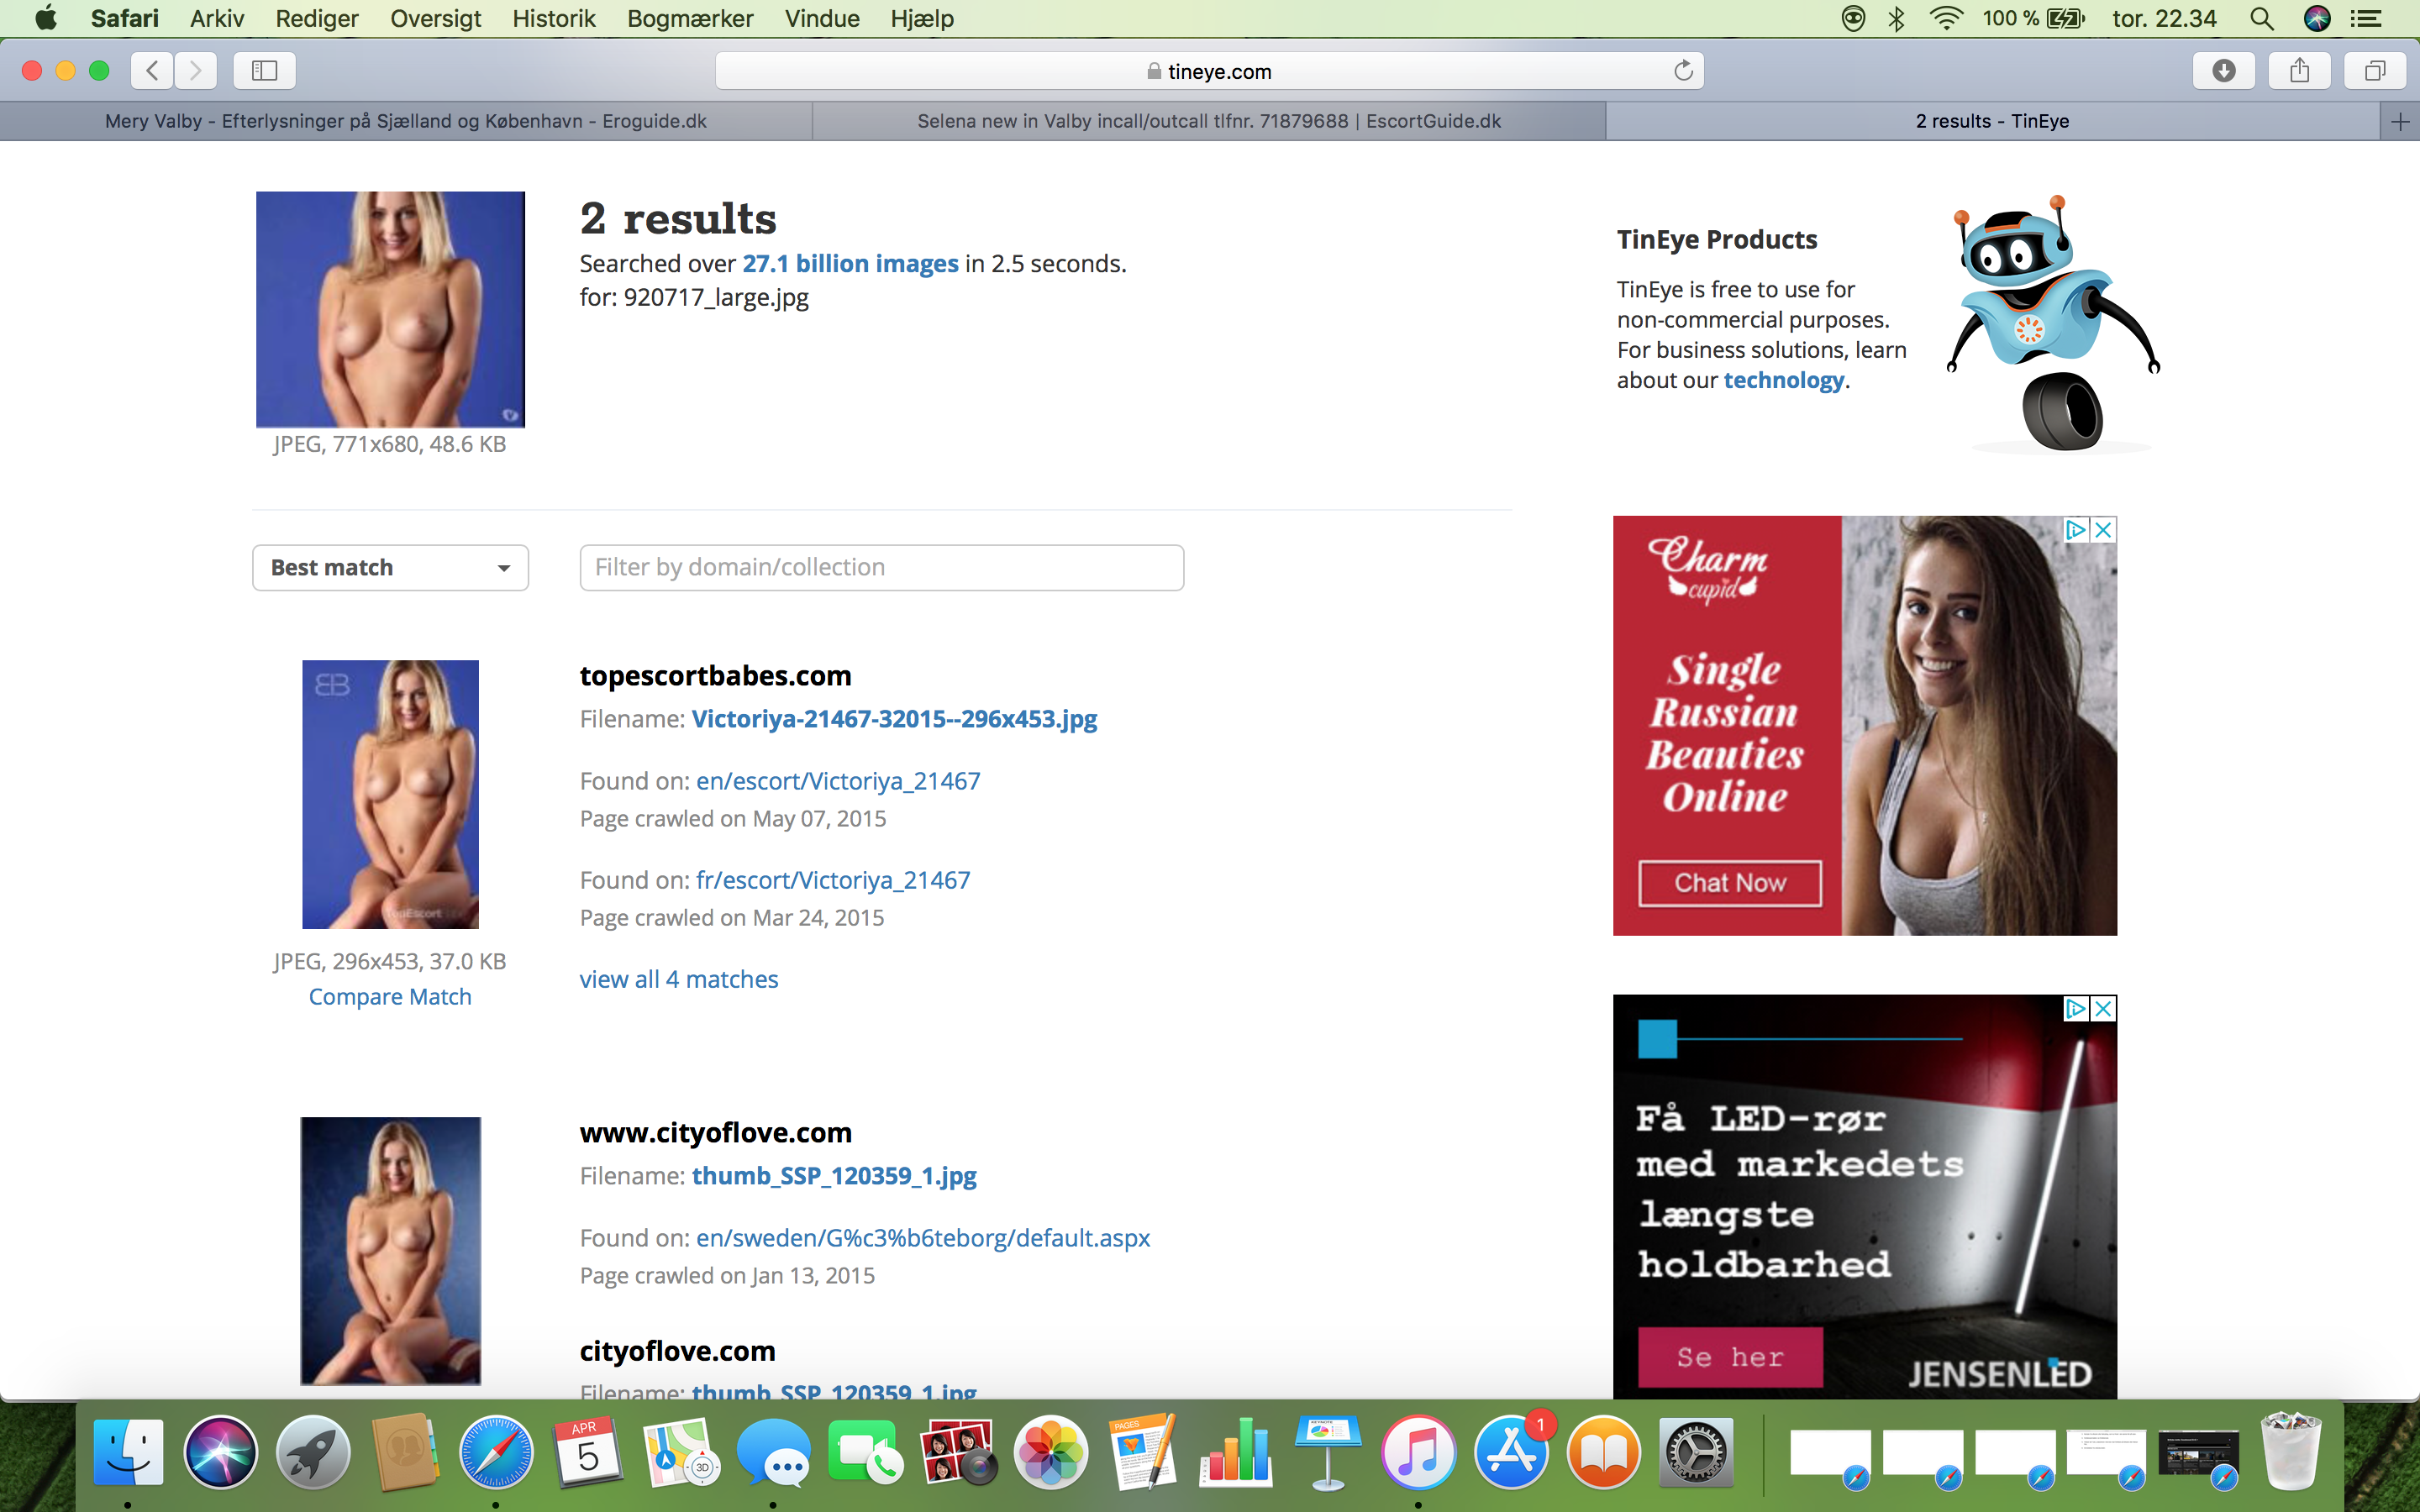The height and width of the screenshot is (1512, 2420).
Task: Open App Store with update badge
Action: 1511,1452
